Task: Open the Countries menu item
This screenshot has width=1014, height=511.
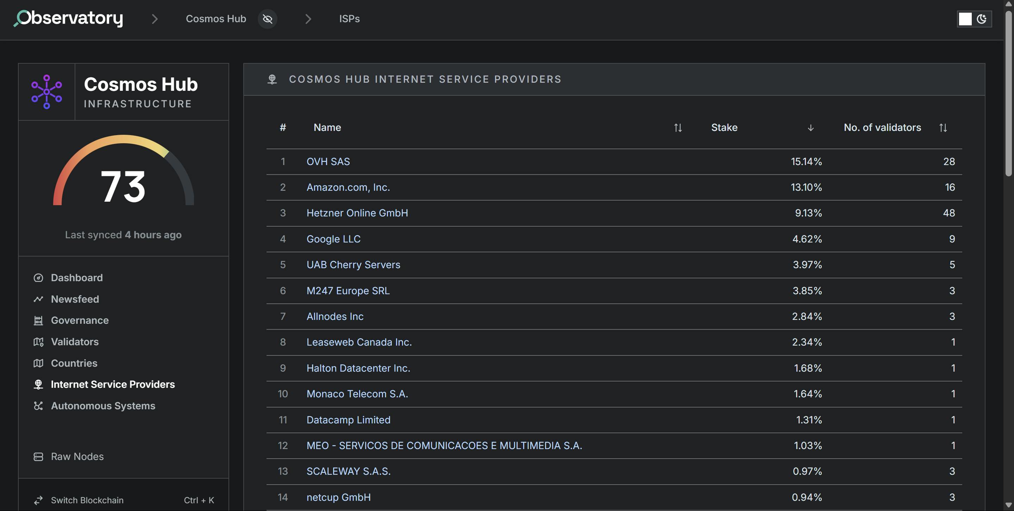Action: pyautogui.click(x=74, y=363)
